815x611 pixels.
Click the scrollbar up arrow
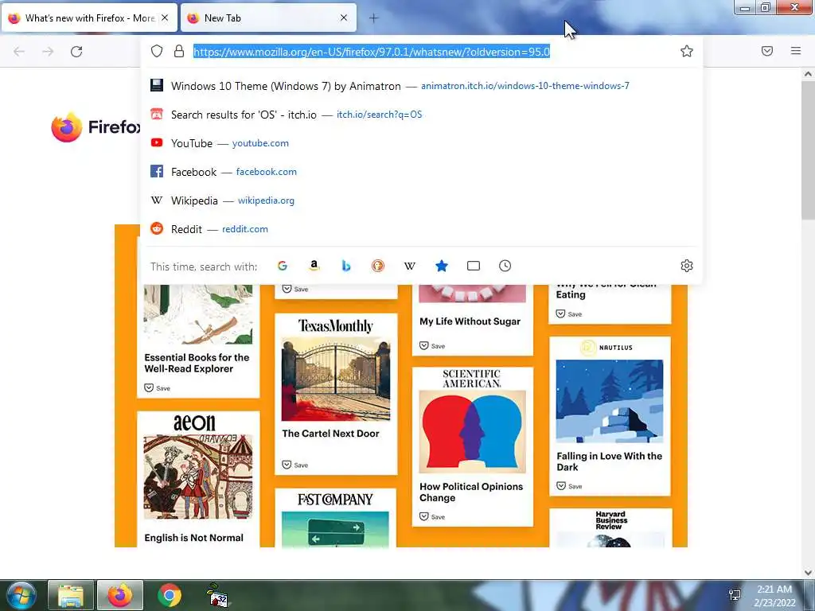[808, 74]
